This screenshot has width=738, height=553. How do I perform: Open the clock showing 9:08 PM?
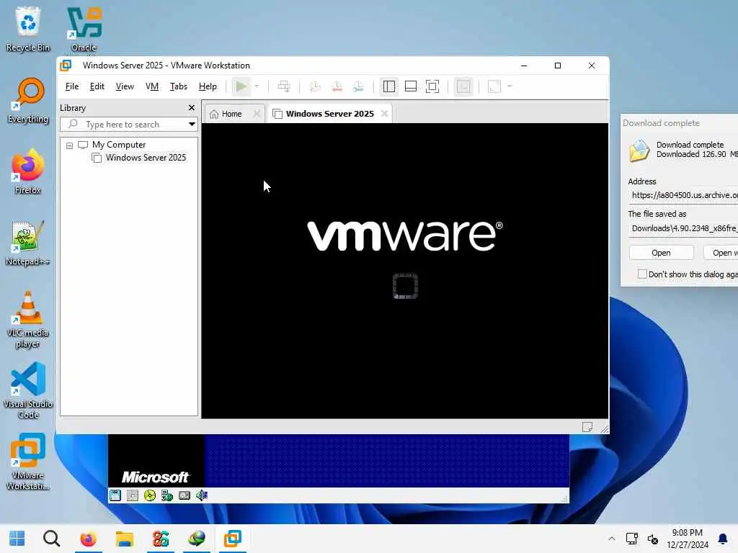[688, 539]
